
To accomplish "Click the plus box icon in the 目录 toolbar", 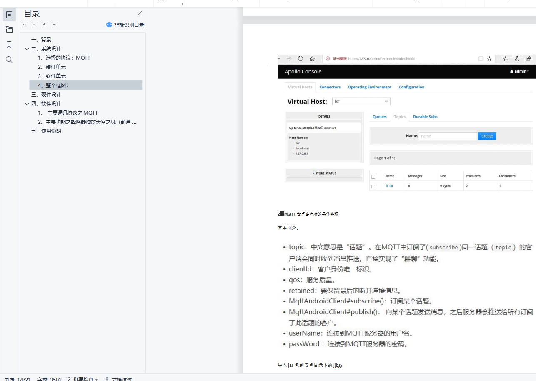I will pos(45,25).
